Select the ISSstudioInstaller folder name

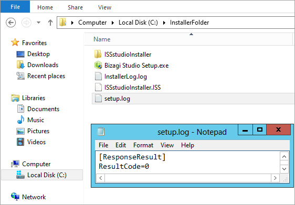[x=128, y=55]
